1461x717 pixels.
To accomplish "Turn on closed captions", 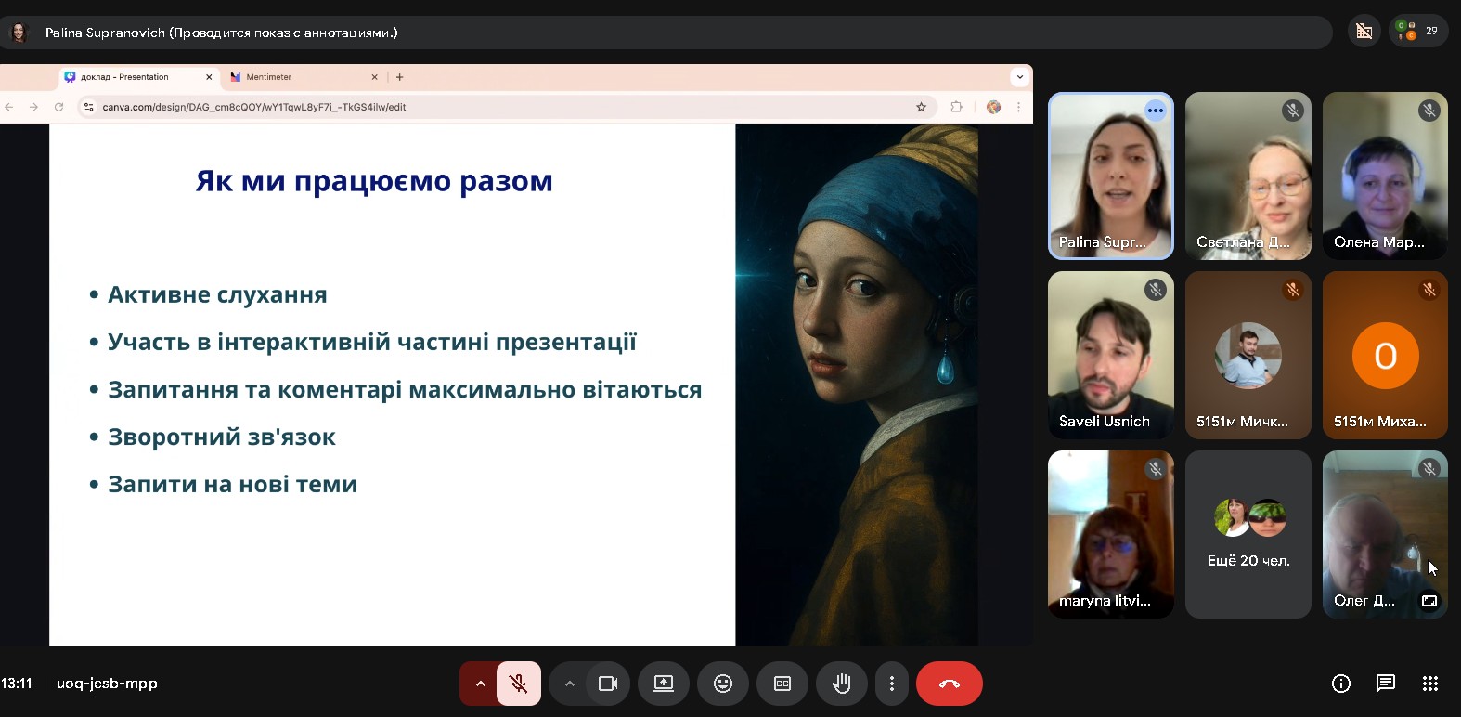I will pyautogui.click(x=782, y=684).
